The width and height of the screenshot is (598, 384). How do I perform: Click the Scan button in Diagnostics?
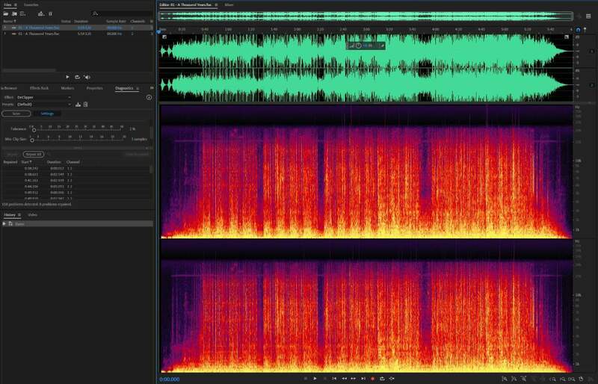coord(16,114)
